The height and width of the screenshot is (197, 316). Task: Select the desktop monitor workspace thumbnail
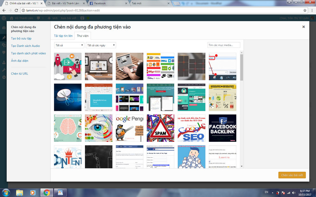click(x=99, y=66)
